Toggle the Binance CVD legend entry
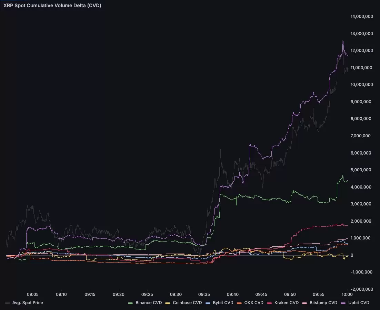The height and width of the screenshot is (310, 380). click(145, 303)
